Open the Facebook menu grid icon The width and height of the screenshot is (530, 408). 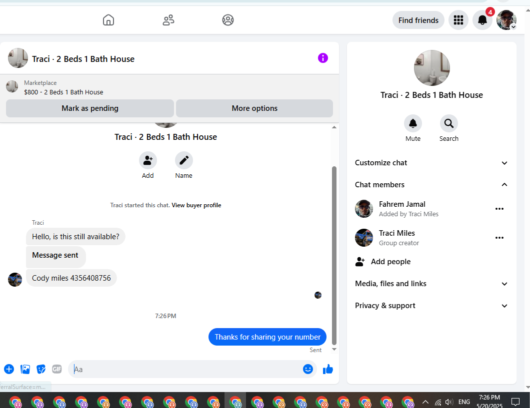[458, 20]
